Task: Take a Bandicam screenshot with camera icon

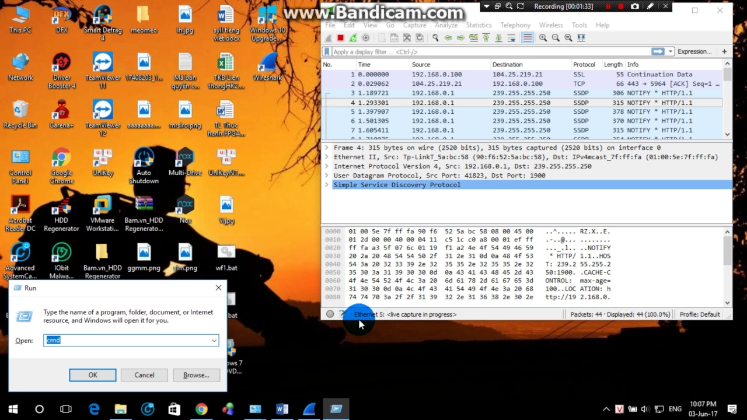Action: point(635,6)
